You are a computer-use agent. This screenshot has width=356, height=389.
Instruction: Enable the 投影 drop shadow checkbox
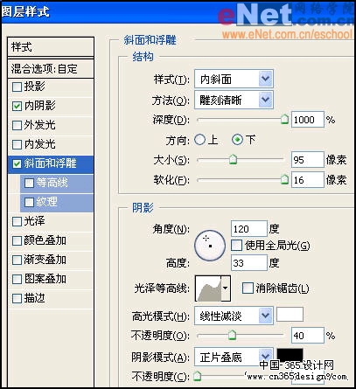coord(17,87)
